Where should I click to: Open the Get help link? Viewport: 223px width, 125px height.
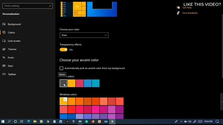click(x=187, y=8)
